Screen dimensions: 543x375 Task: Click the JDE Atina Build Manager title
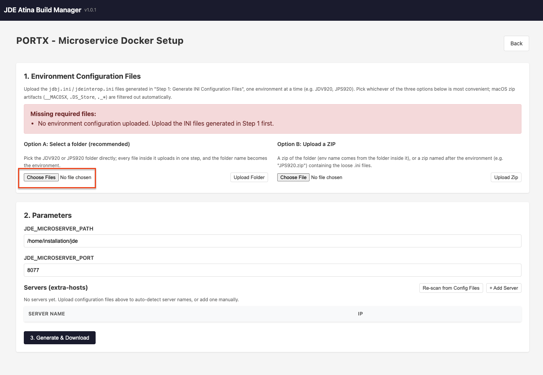[43, 10]
